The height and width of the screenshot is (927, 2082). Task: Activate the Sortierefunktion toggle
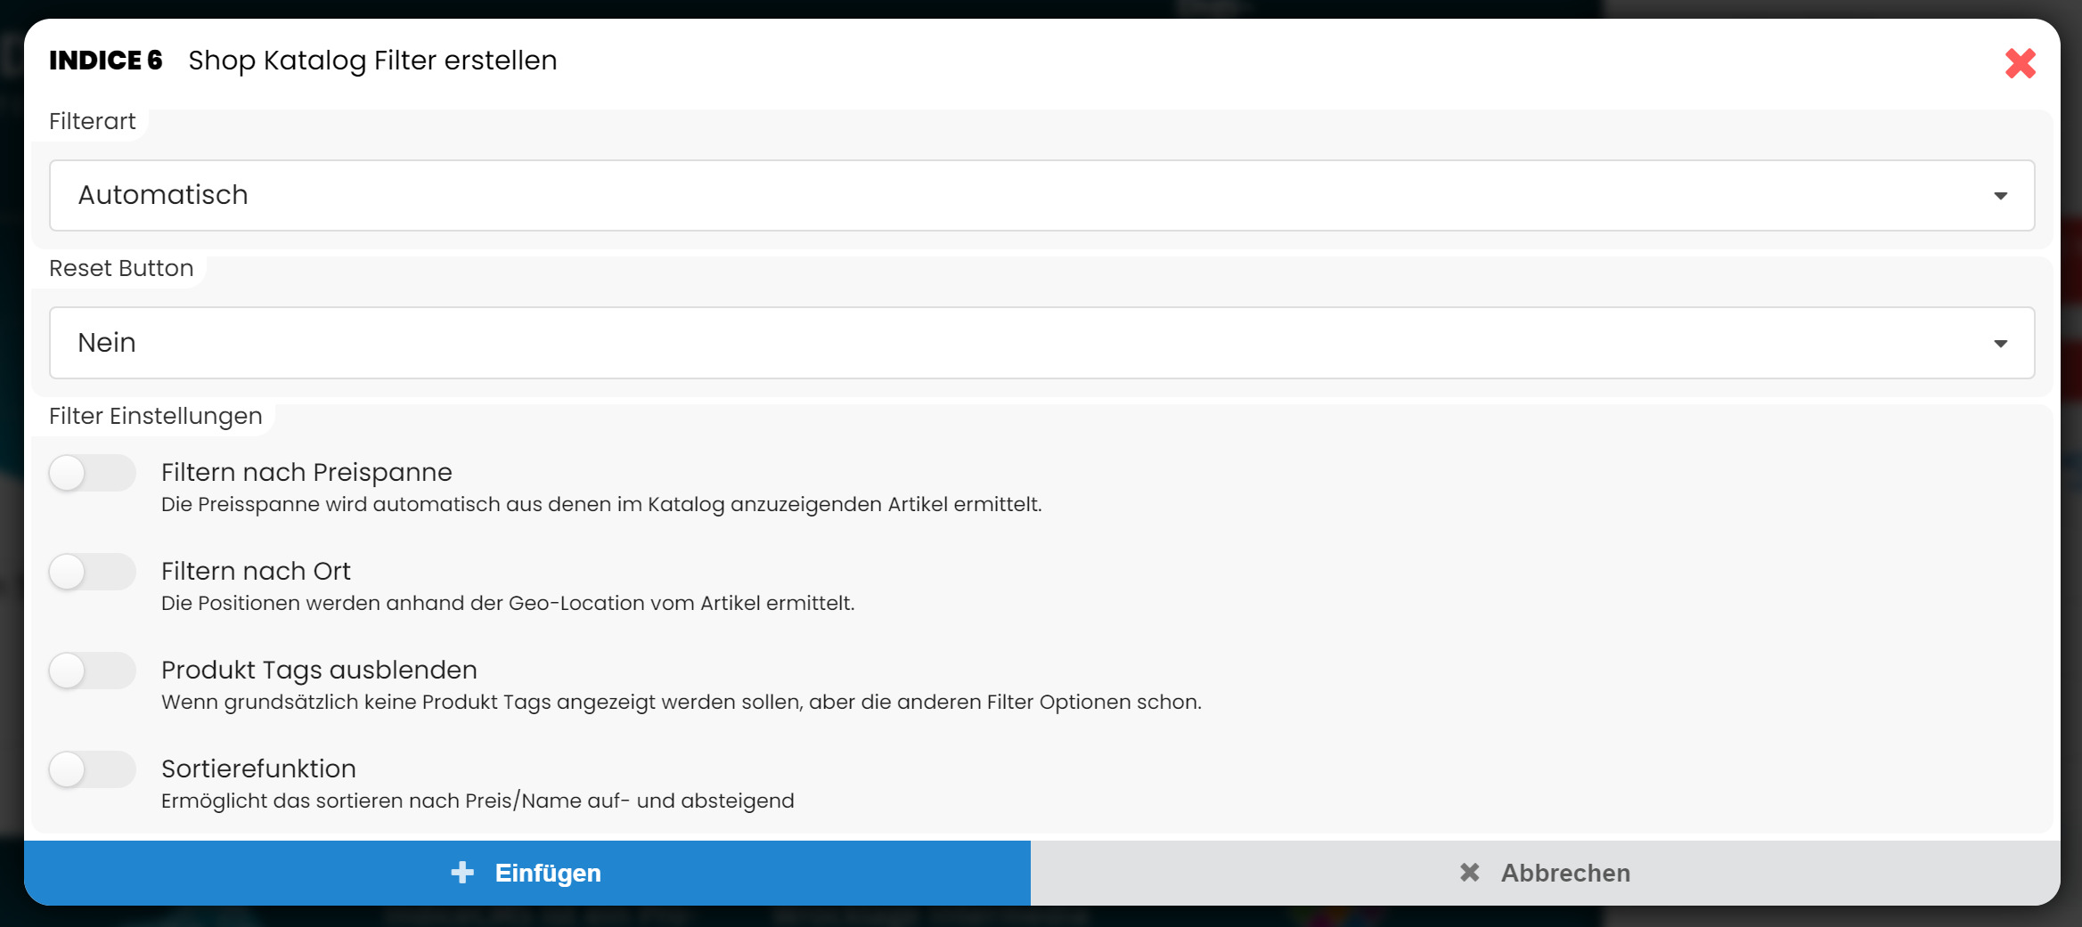(x=93, y=769)
